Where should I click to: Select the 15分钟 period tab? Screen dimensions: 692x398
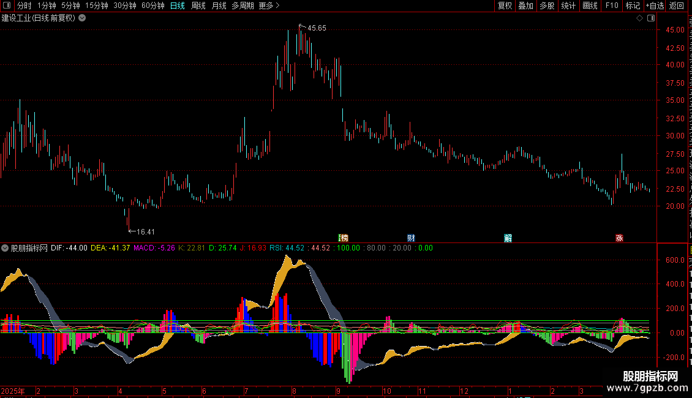[97, 6]
